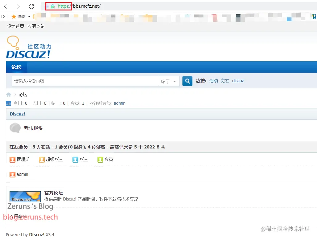Open the 应用商店 link

pos(18,217)
